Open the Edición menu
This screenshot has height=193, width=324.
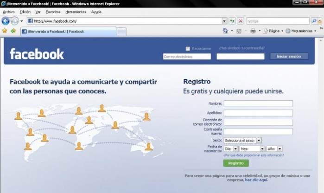click(25, 12)
